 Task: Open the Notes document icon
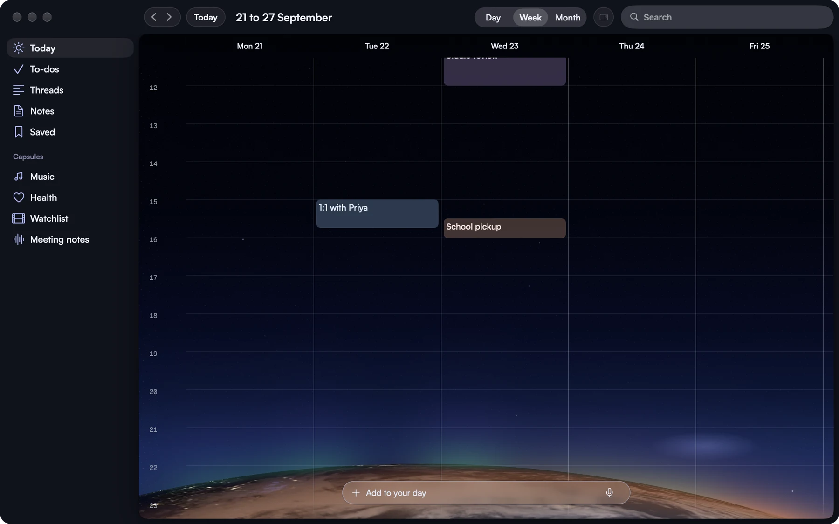tap(19, 111)
